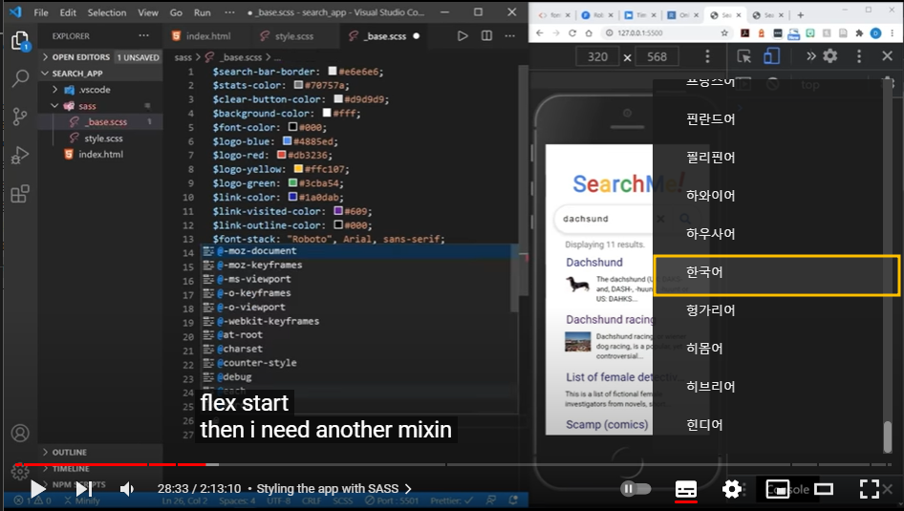
Task: Choose @-moz-document autocomplete suggestion
Action: 355,250
